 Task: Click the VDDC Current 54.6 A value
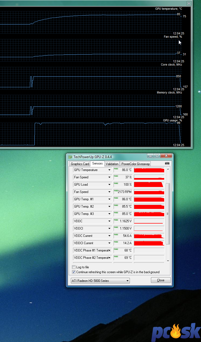[x=123, y=236]
